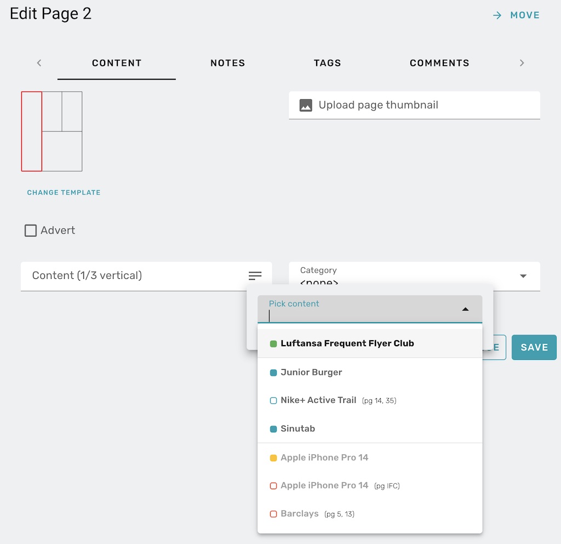Collapse the Pick content dropdown
This screenshot has width=561, height=544.
click(x=465, y=308)
